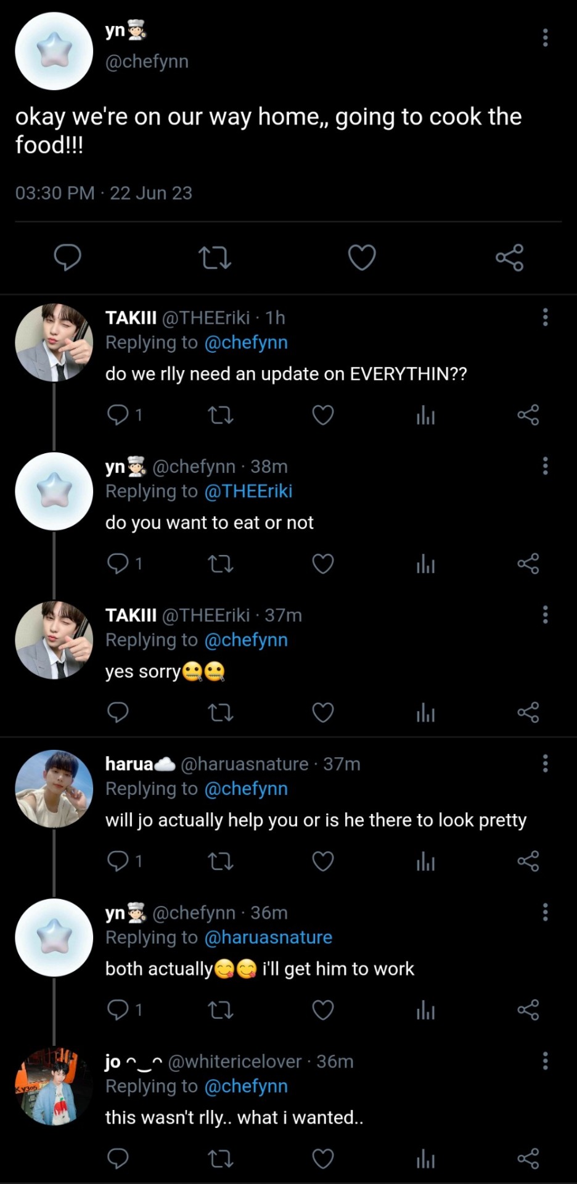Reply to the main chefynn tweet
The width and height of the screenshot is (577, 1184).
[x=67, y=257]
